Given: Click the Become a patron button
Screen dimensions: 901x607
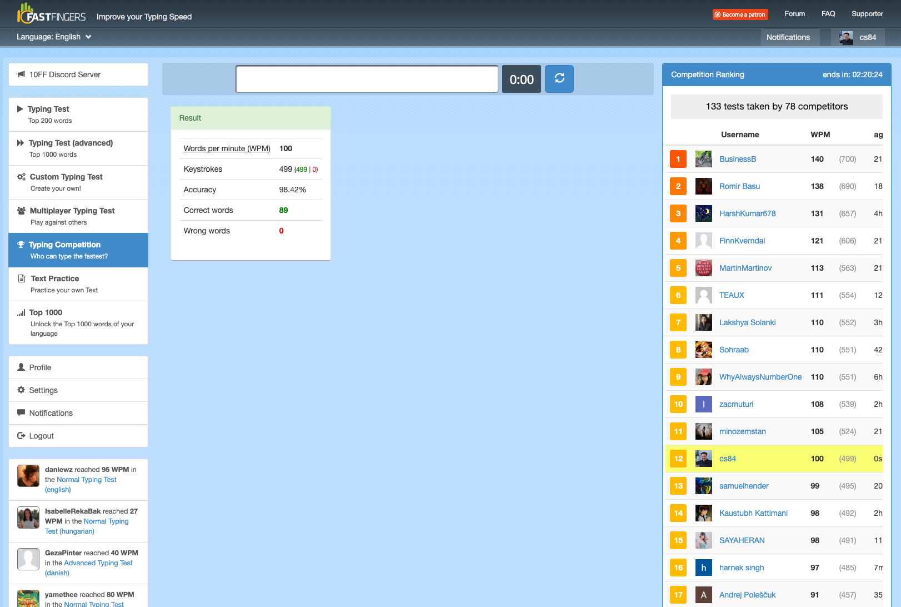Looking at the screenshot, I should point(740,14).
